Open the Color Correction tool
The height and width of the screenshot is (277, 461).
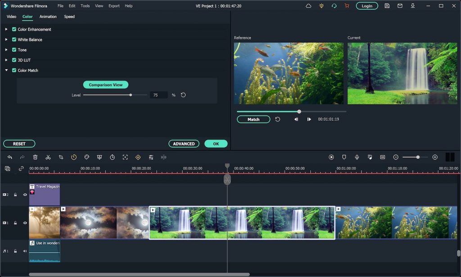(x=86, y=157)
